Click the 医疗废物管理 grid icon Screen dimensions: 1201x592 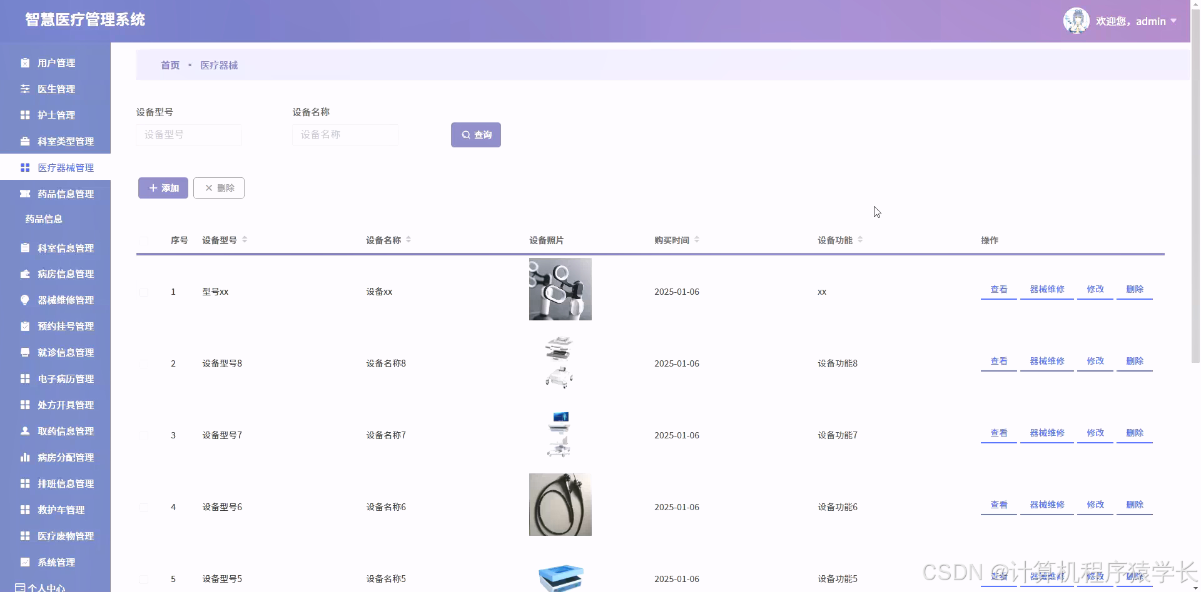coord(25,536)
